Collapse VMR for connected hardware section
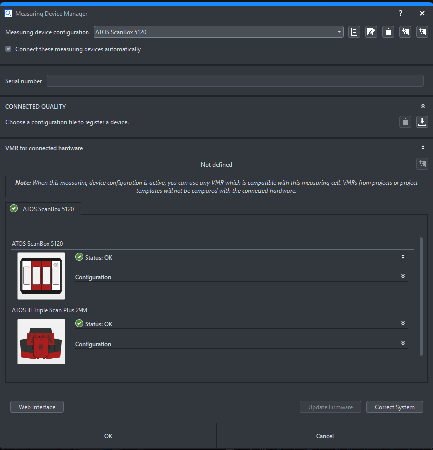Image resolution: width=433 pixels, height=450 pixels. tap(423, 148)
